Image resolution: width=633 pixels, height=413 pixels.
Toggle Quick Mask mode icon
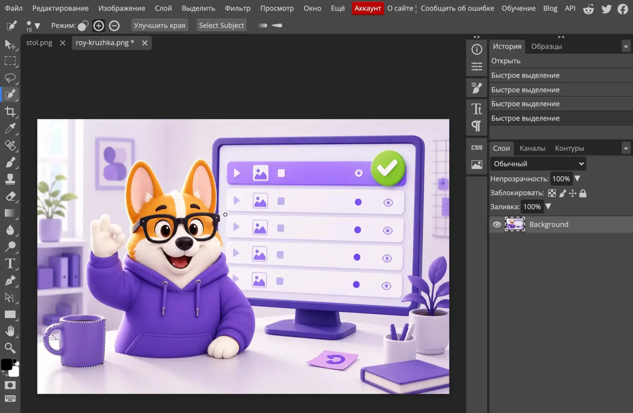10,385
